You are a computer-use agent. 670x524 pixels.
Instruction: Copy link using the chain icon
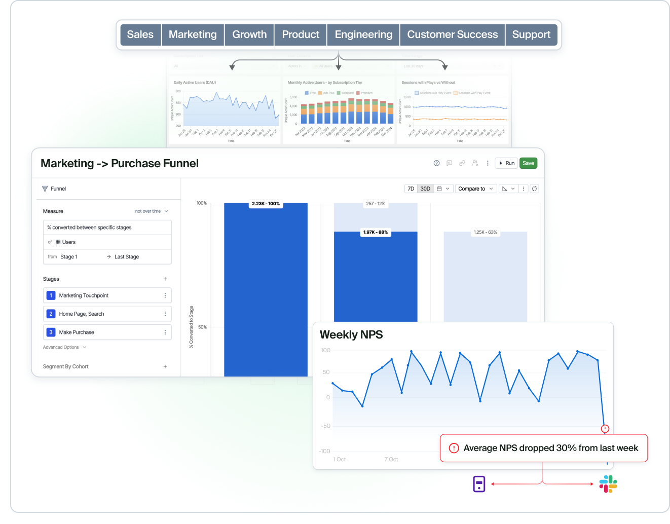(462, 163)
